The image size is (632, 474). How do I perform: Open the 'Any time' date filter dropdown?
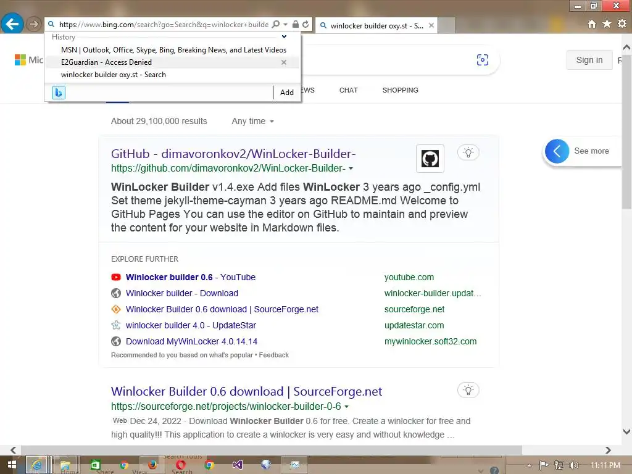(x=252, y=121)
